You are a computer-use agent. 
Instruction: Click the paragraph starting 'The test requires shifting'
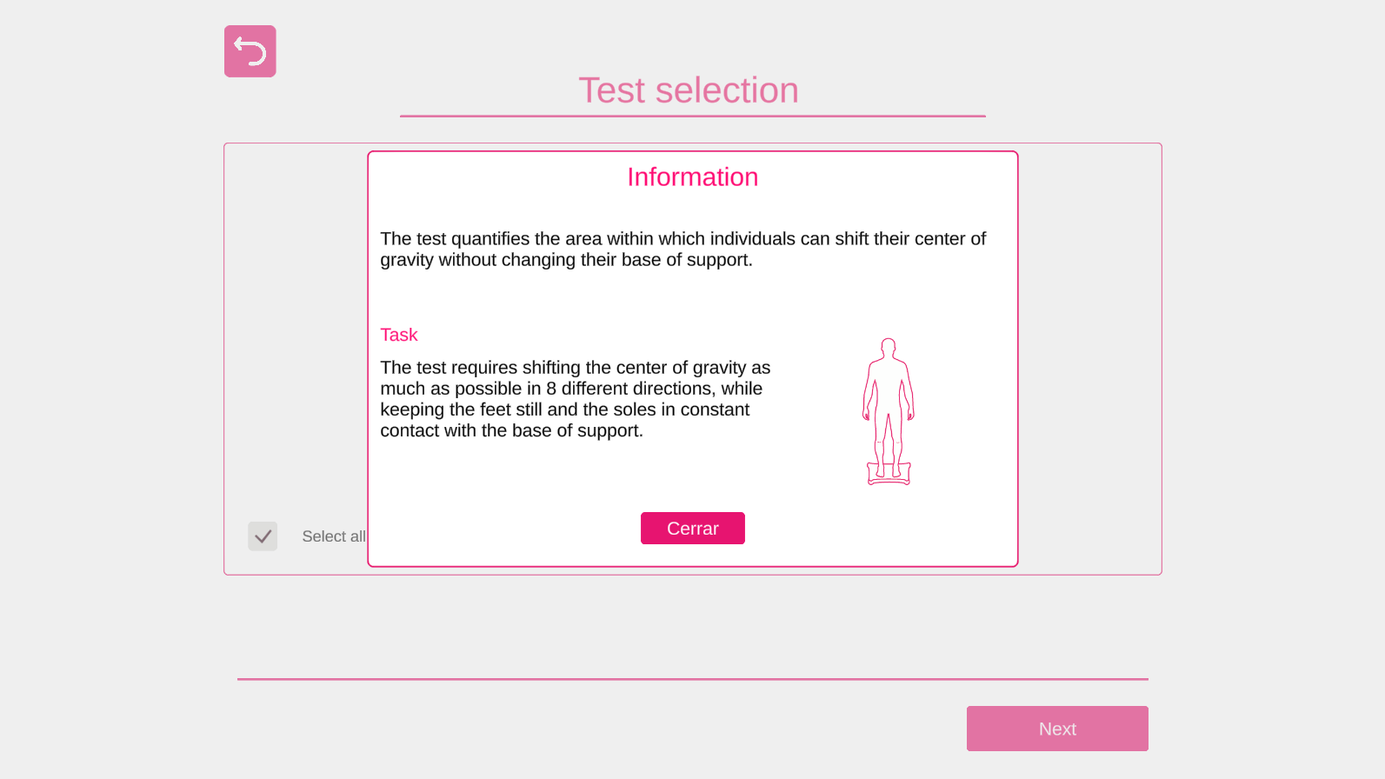coord(575,399)
